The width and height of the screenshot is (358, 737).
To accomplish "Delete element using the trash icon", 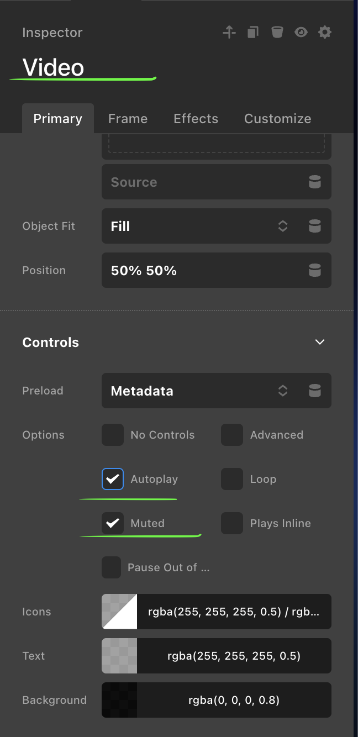I will pyautogui.click(x=277, y=33).
